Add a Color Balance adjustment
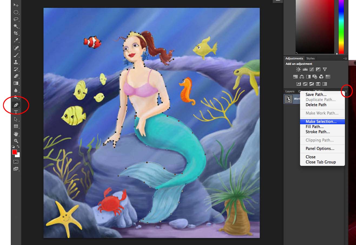356x245 pixels. 302,76
